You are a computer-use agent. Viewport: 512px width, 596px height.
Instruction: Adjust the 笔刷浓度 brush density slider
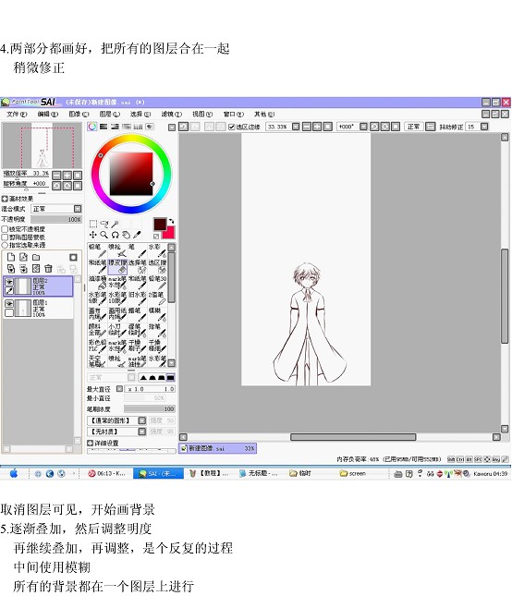click(x=150, y=409)
